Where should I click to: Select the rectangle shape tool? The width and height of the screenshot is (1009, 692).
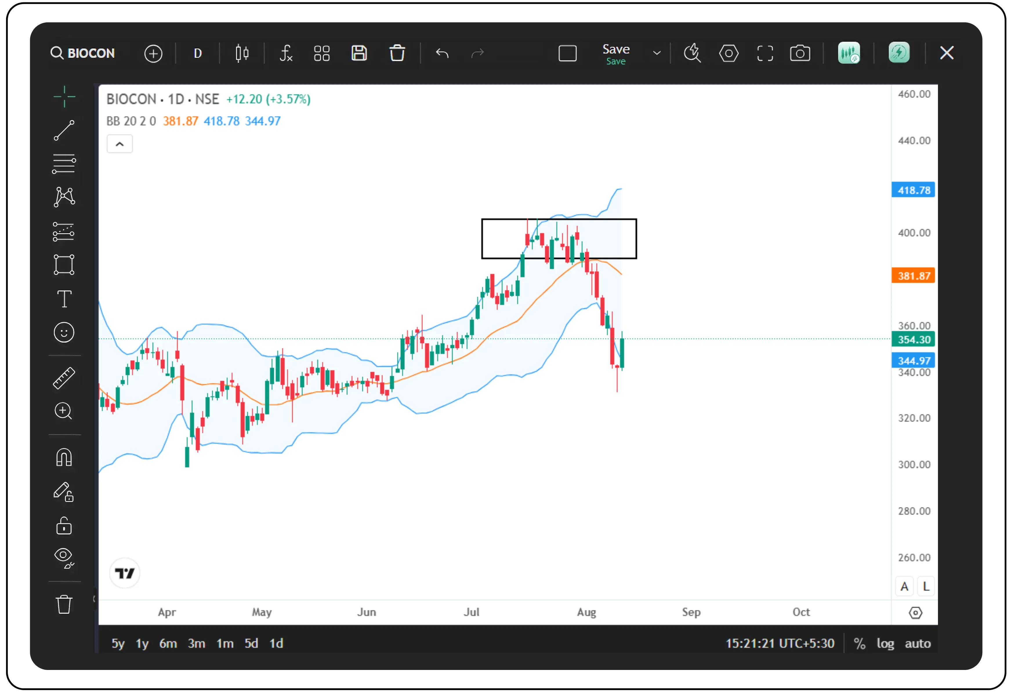coord(64,265)
